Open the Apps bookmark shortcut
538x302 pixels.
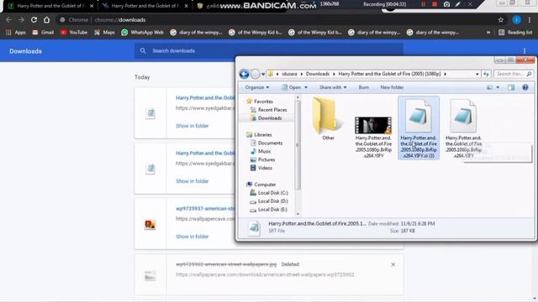[16, 33]
